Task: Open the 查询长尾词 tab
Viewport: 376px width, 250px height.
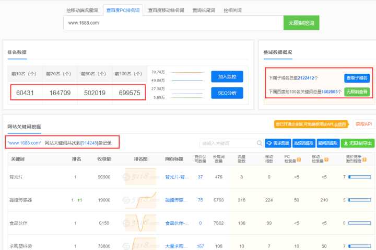Action: pyautogui.click(x=204, y=10)
